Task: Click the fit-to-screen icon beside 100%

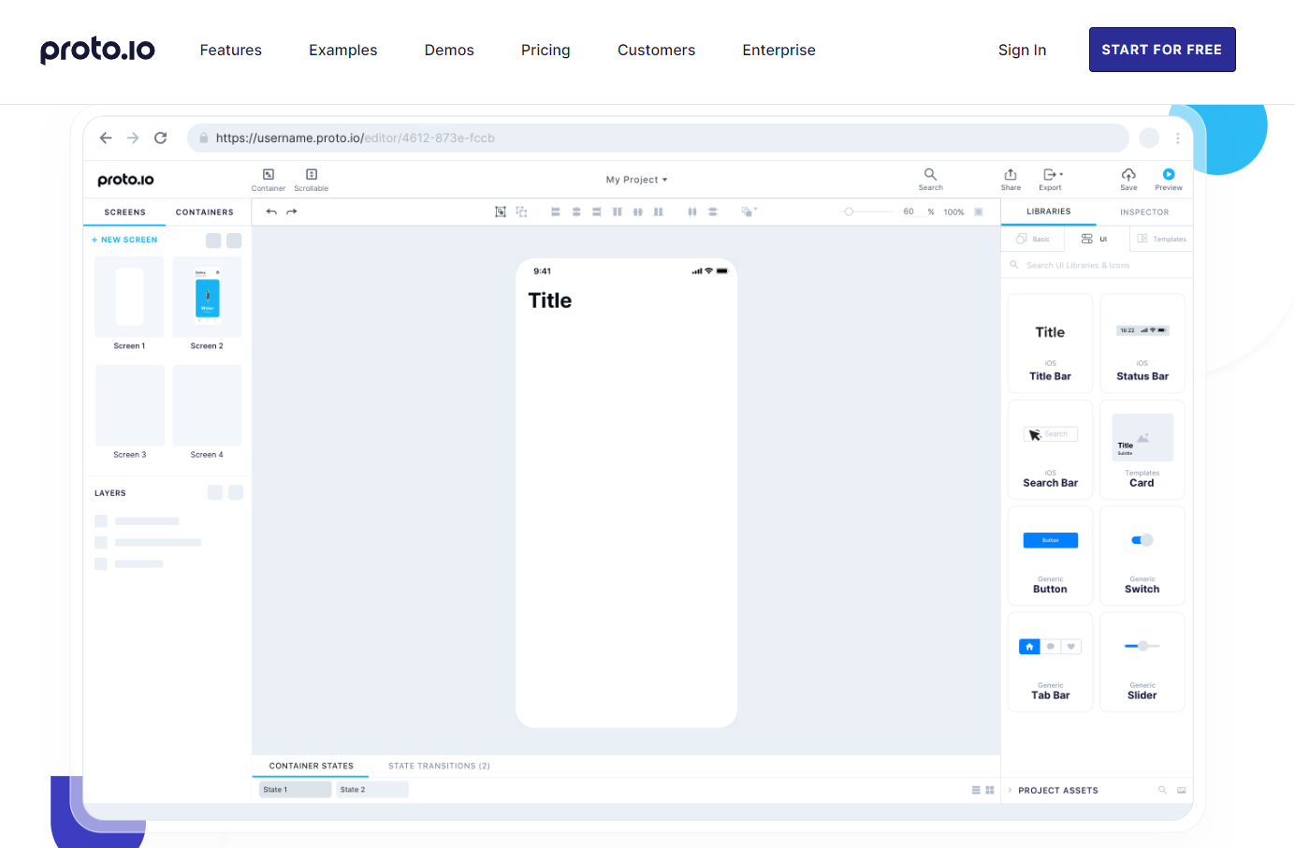Action: tap(979, 212)
